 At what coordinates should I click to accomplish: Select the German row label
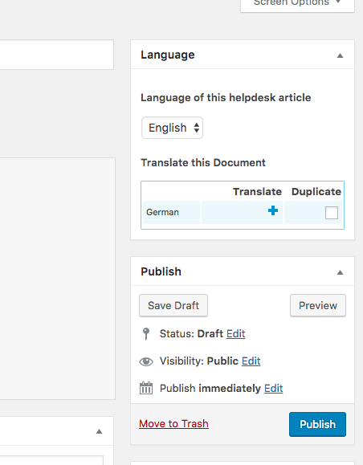coord(162,212)
